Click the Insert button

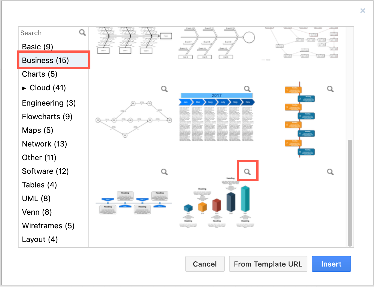pos(331,264)
